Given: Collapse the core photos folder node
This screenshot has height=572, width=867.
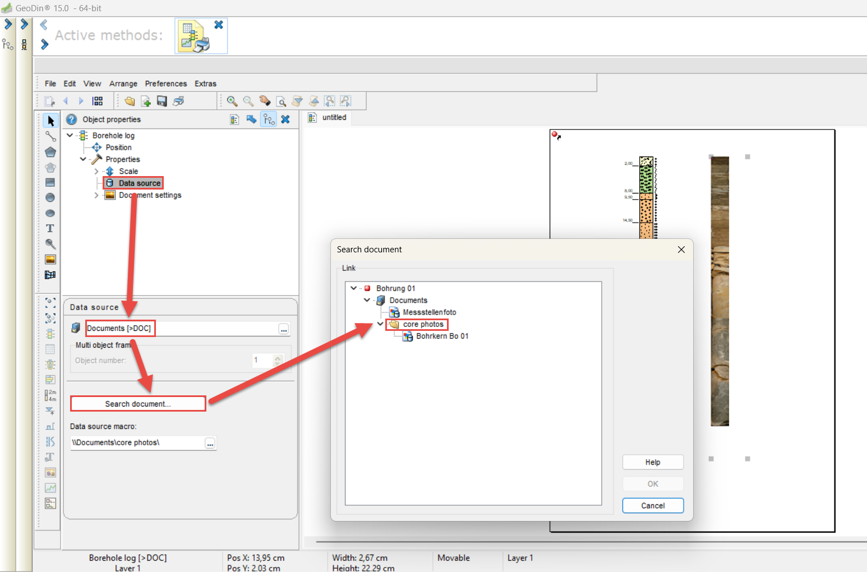Looking at the screenshot, I should (x=380, y=324).
